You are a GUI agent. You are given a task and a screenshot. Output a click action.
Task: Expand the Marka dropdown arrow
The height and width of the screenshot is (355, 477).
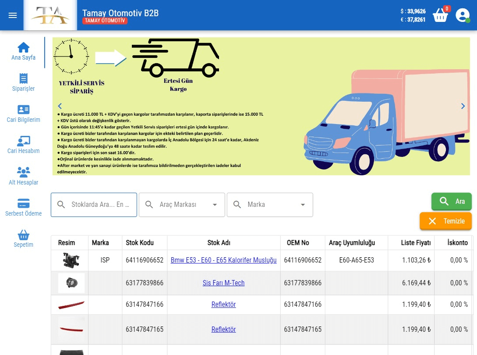tap(303, 205)
